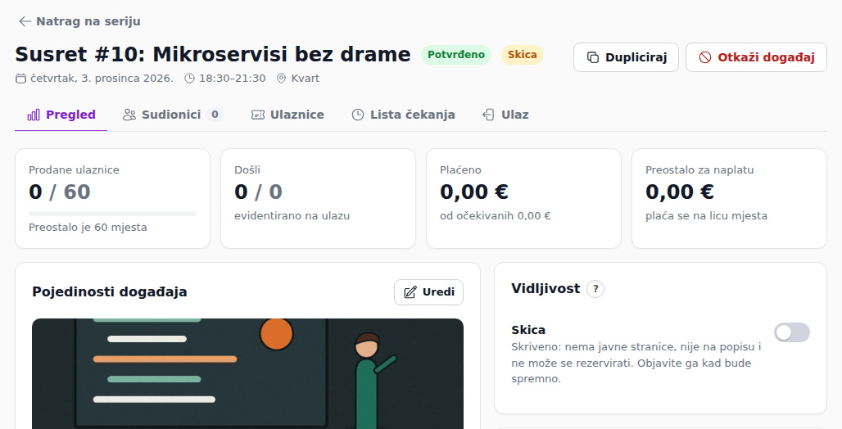Screen dimensions: 842x429
Task: Click the clock icon on Lista čekanja
Action: click(358, 115)
